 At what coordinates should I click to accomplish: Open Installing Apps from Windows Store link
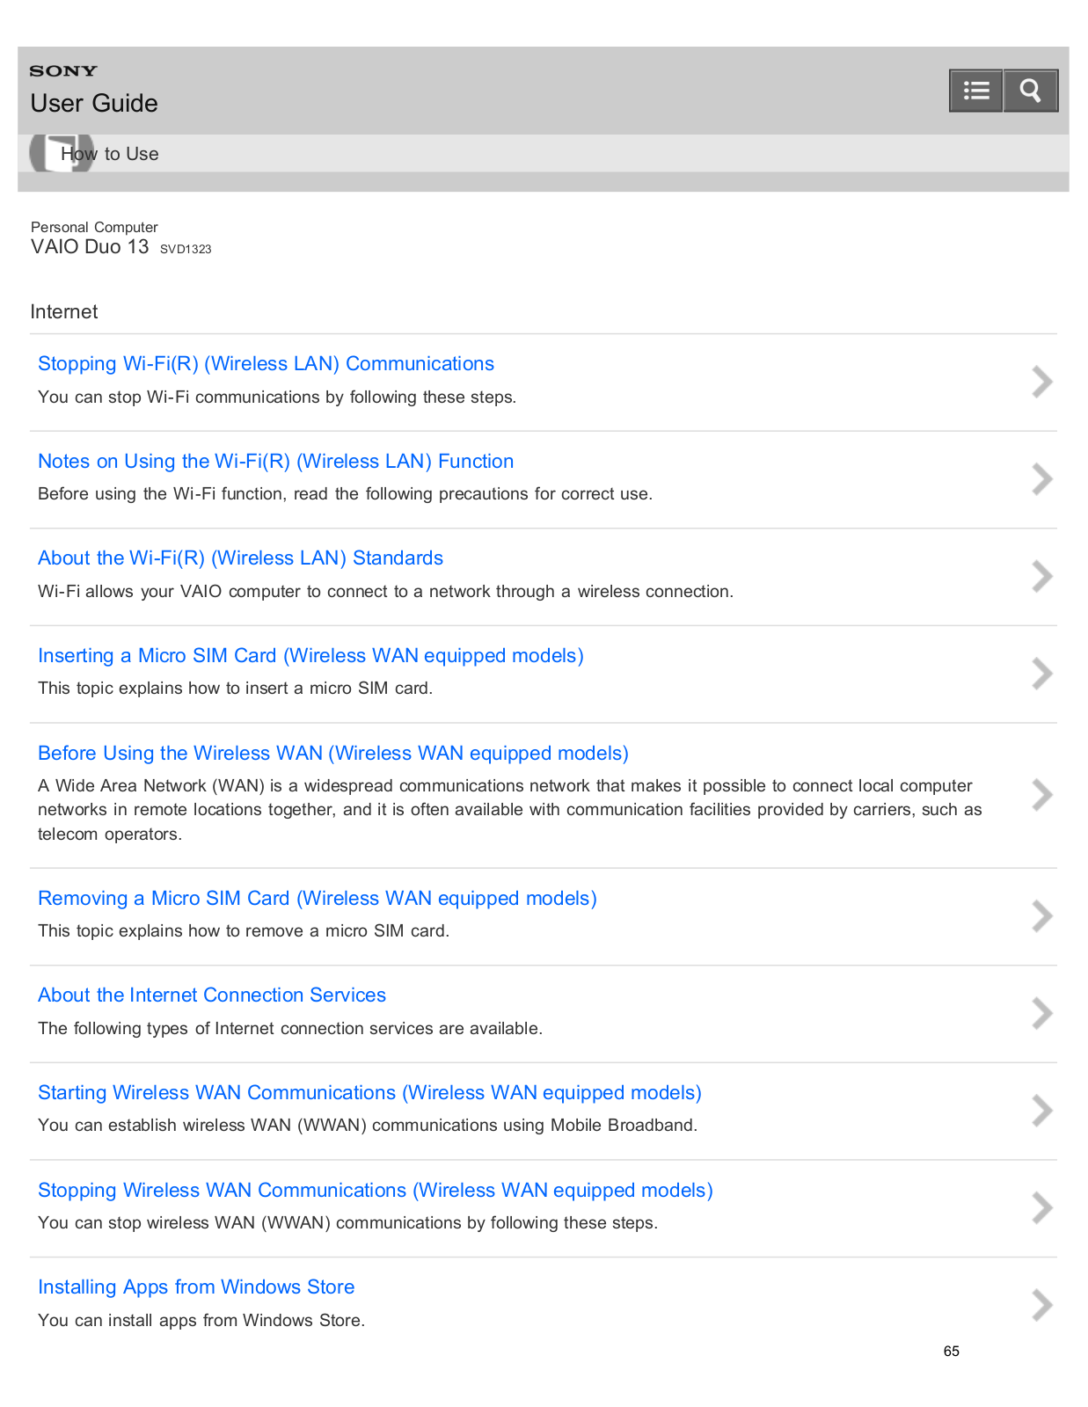196,1287
